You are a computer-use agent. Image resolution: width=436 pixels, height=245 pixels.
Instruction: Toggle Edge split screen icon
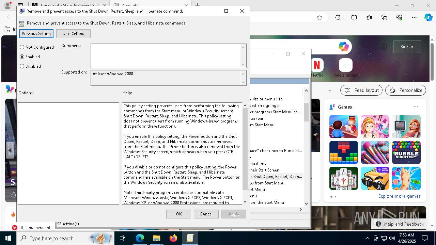[x=354, y=17]
